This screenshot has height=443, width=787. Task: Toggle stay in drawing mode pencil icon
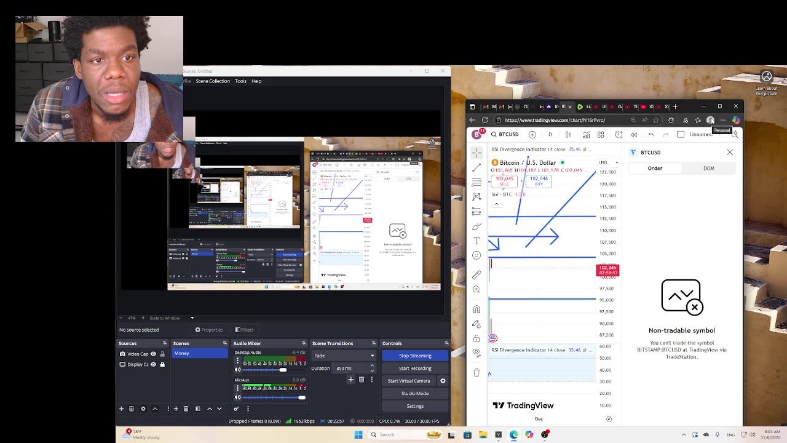[x=477, y=324]
